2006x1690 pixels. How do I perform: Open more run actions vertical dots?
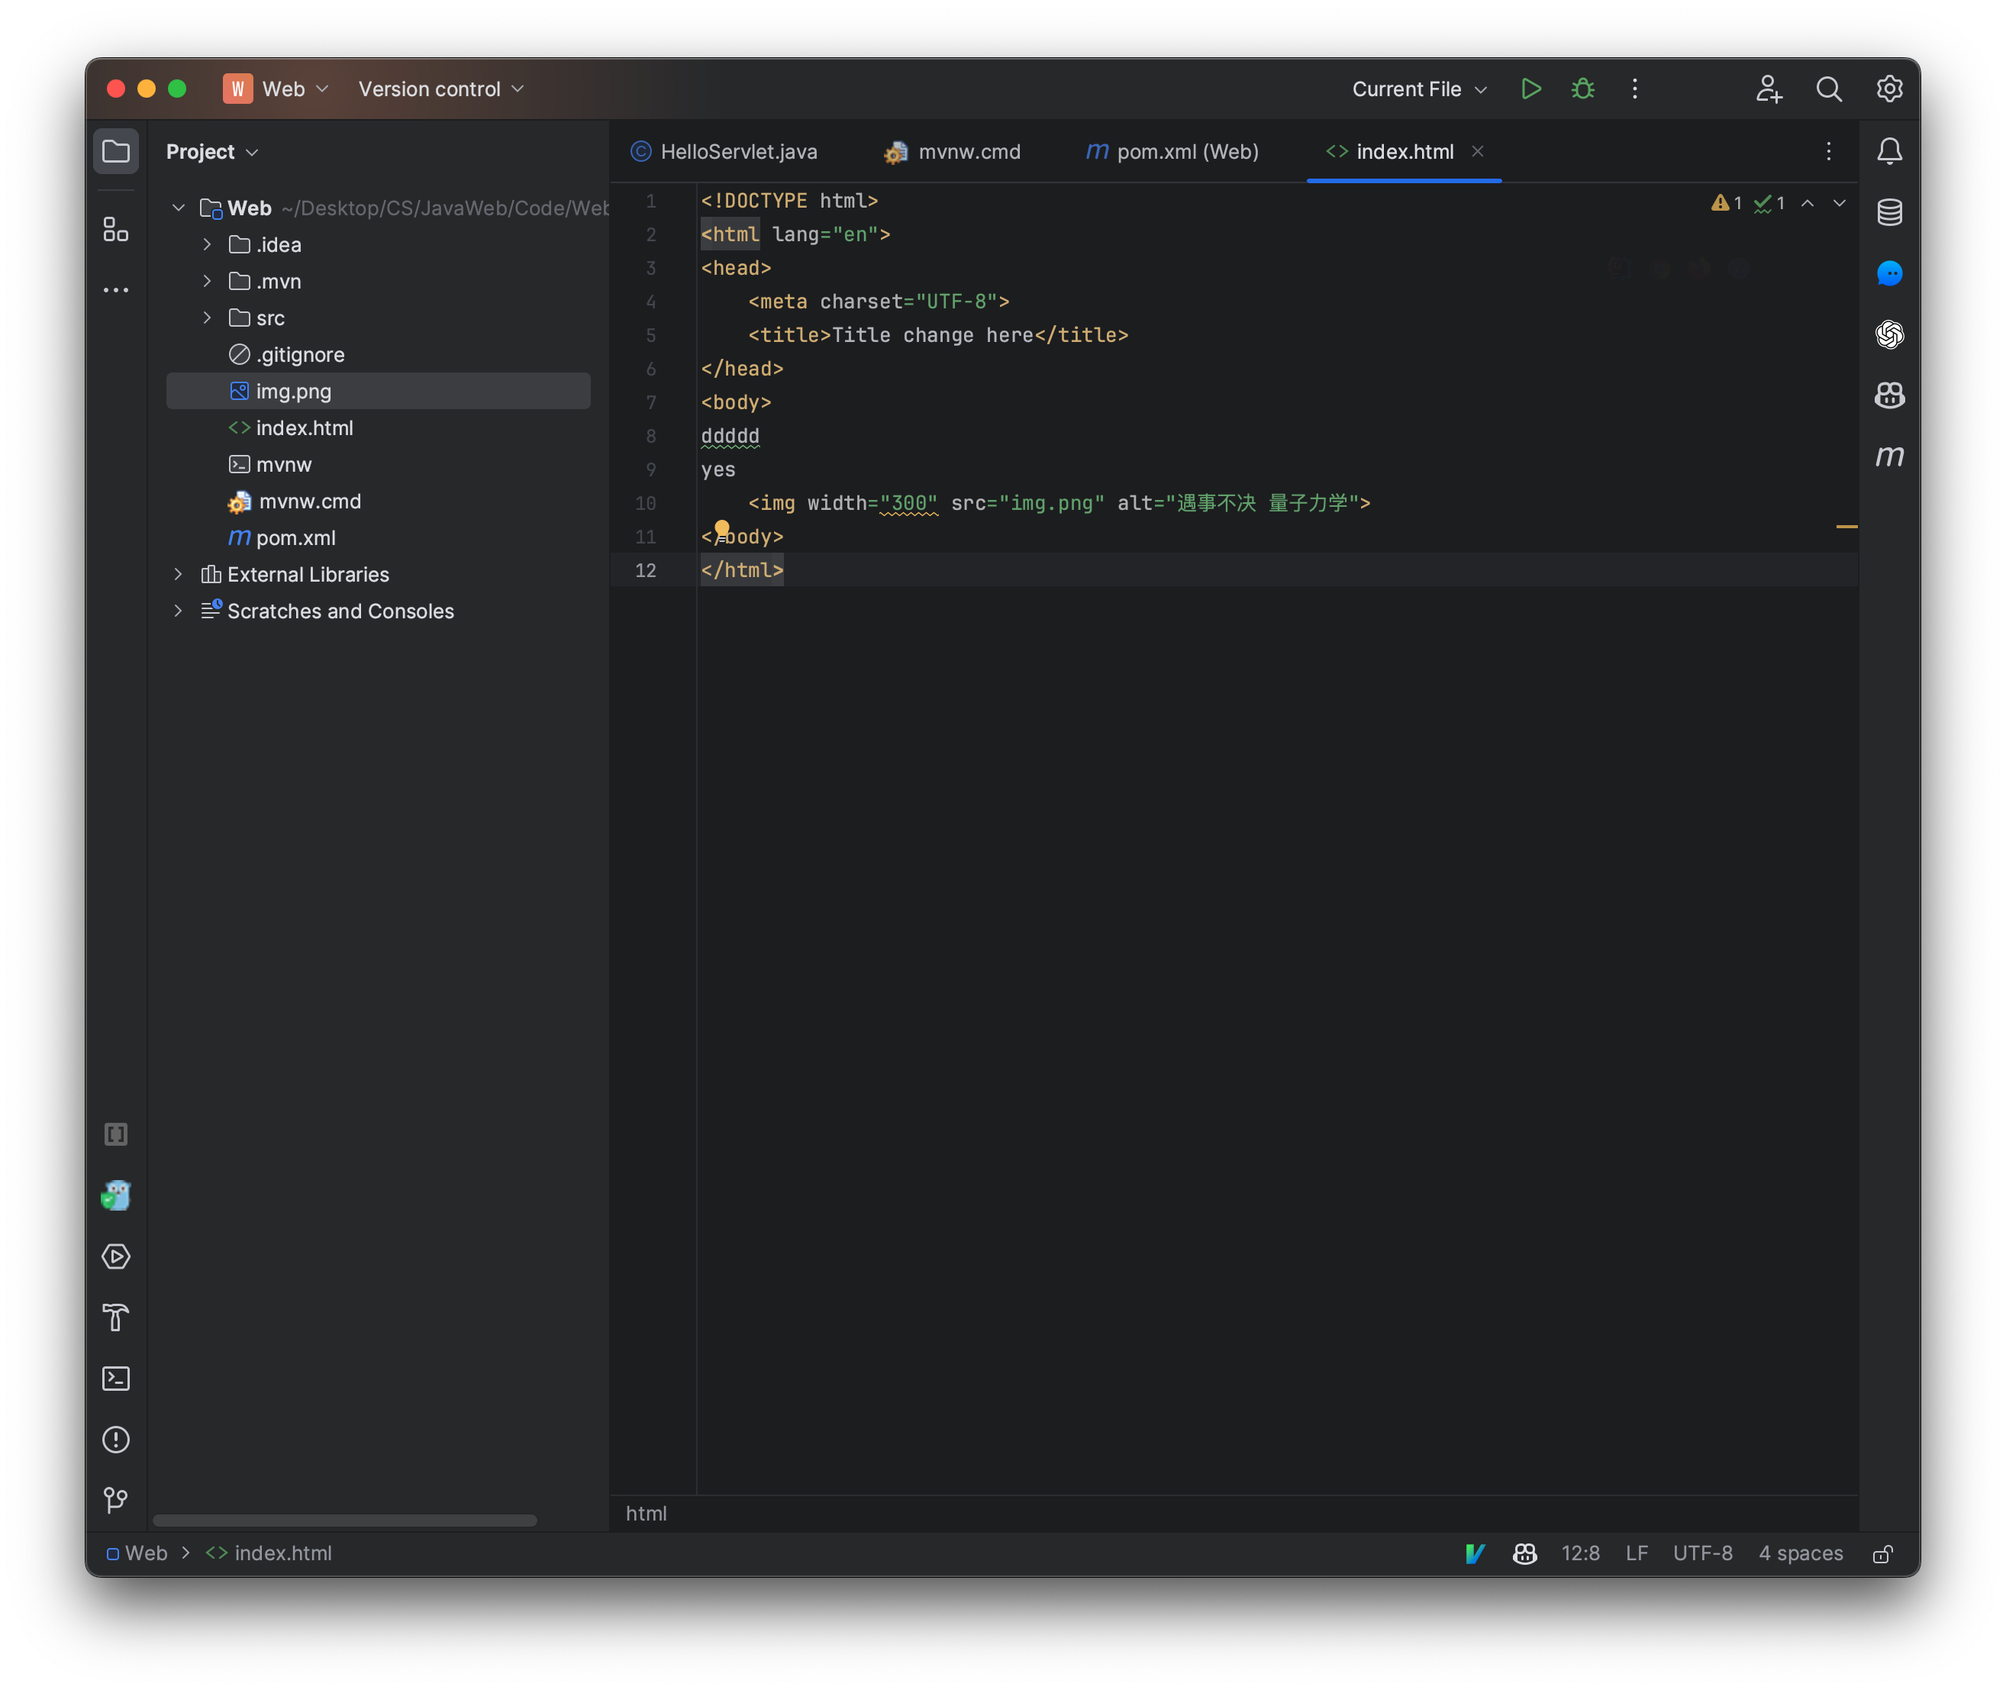click(1635, 89)
